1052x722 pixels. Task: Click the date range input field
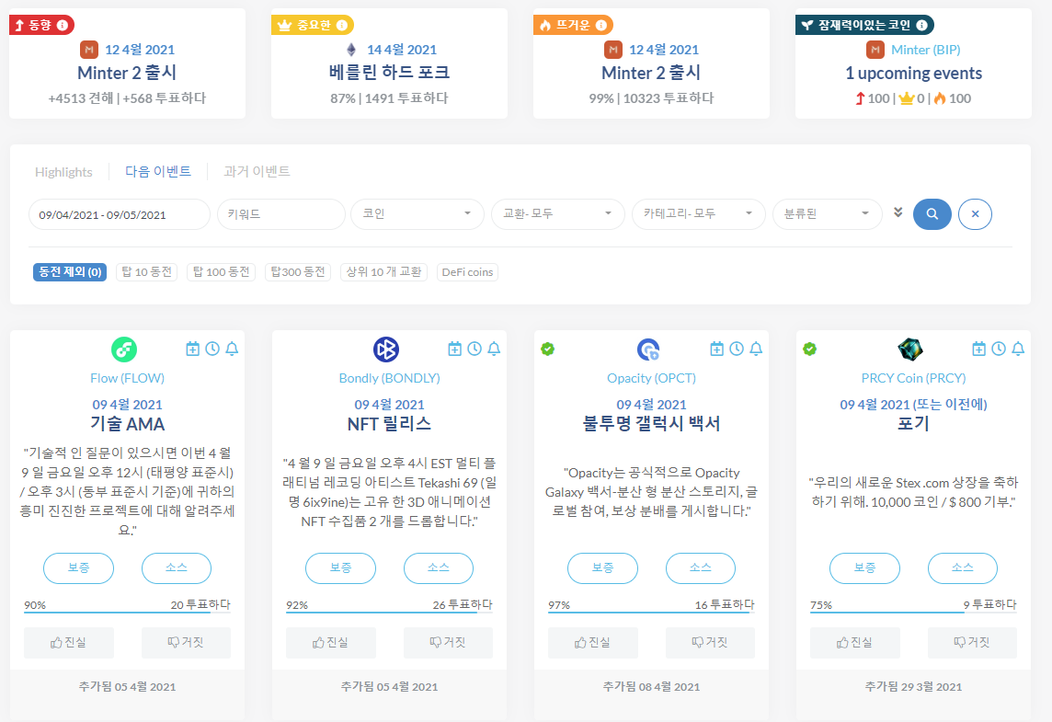tap(120, 214)
